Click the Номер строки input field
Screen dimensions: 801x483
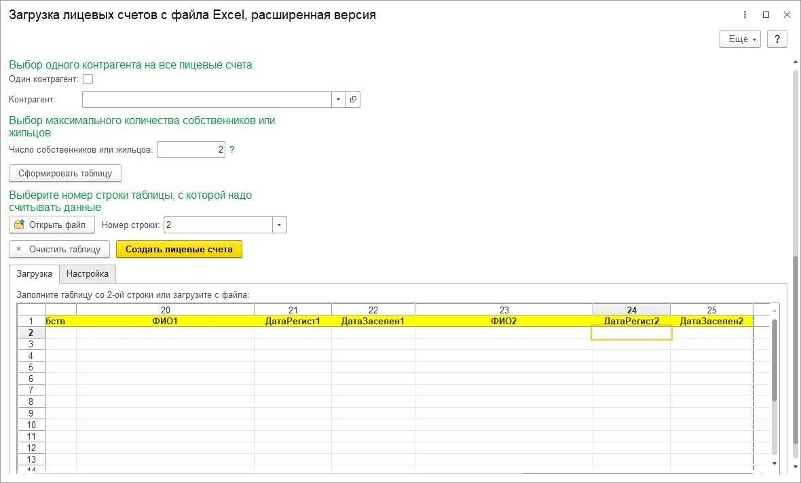(x=218, y=225)
